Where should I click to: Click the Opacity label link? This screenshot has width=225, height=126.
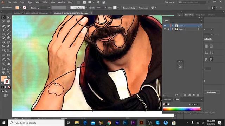point(92,8)
